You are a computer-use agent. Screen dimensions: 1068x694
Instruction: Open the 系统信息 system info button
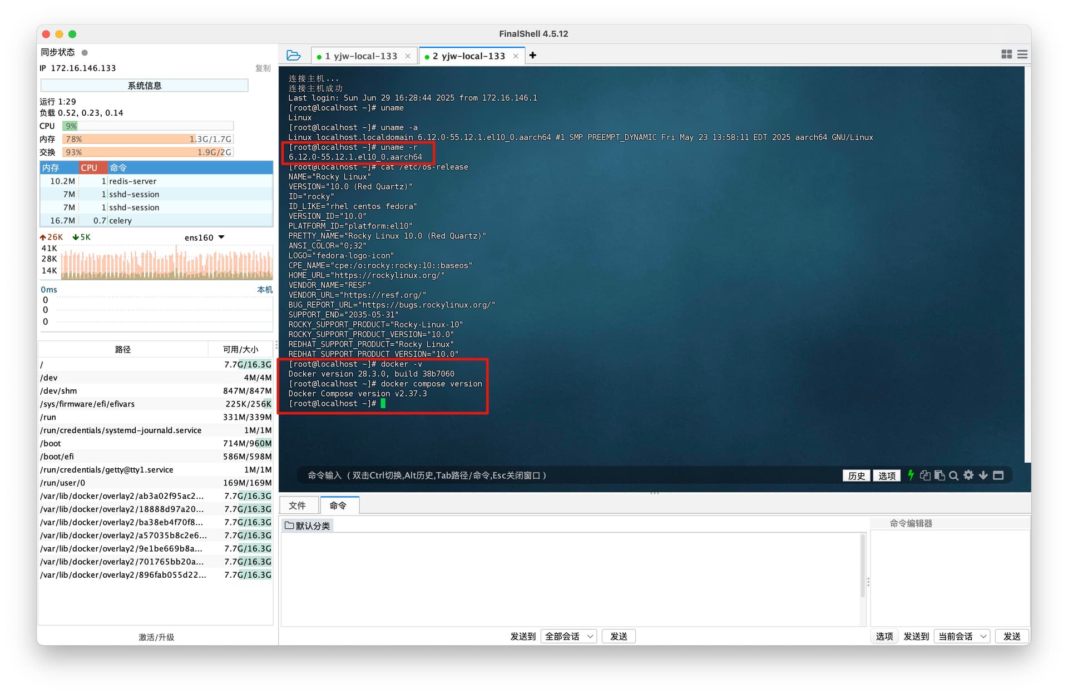click(x=145, y=86)
